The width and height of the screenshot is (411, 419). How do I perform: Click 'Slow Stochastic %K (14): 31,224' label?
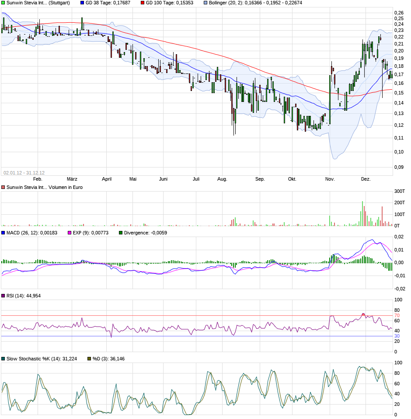[x=42, y=359]
